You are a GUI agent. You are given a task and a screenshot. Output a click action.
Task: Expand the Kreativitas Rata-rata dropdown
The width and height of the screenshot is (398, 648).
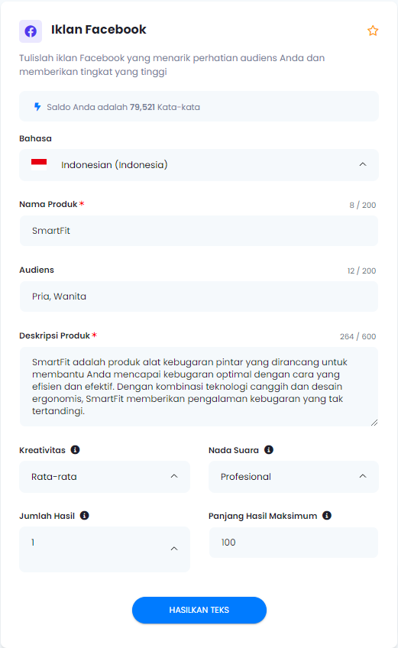tap(105, 477)
